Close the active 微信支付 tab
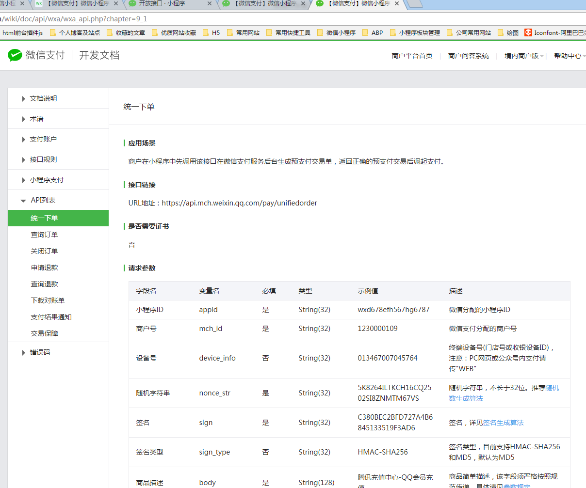 pyautogui.click(x=397, y=3)
